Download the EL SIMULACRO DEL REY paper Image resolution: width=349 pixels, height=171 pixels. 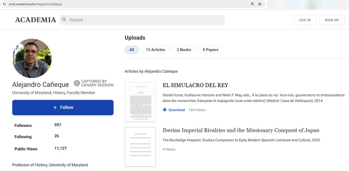[174, 110]
